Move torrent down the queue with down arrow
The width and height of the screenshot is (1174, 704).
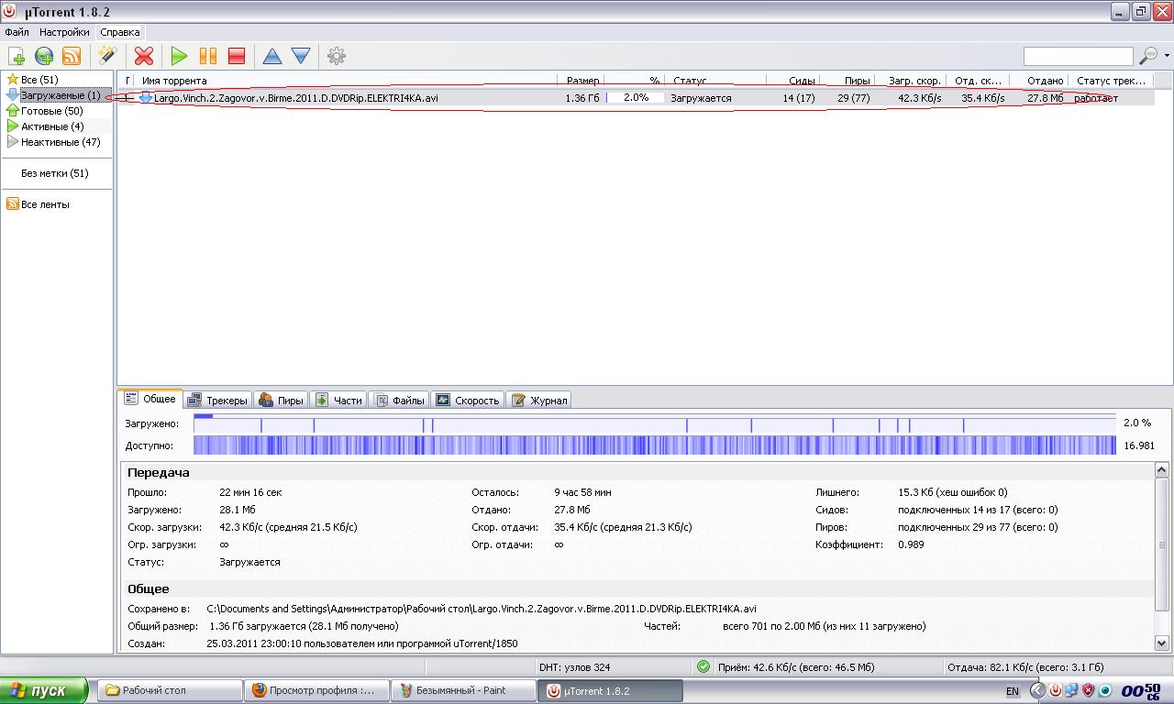301,56
